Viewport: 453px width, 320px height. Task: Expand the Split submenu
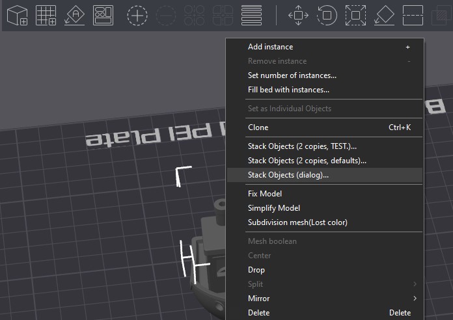325,284
